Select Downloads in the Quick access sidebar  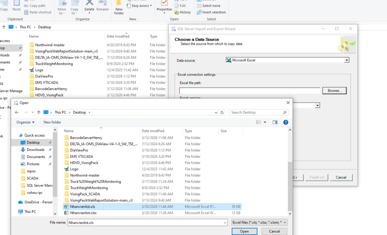(36, 150)
